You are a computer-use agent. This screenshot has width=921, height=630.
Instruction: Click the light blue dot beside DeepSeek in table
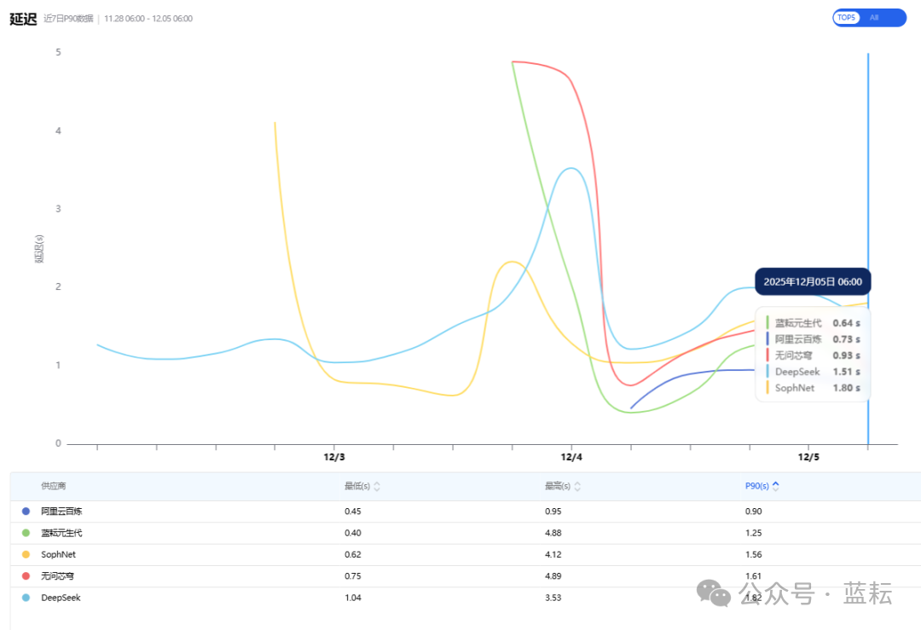26,598
